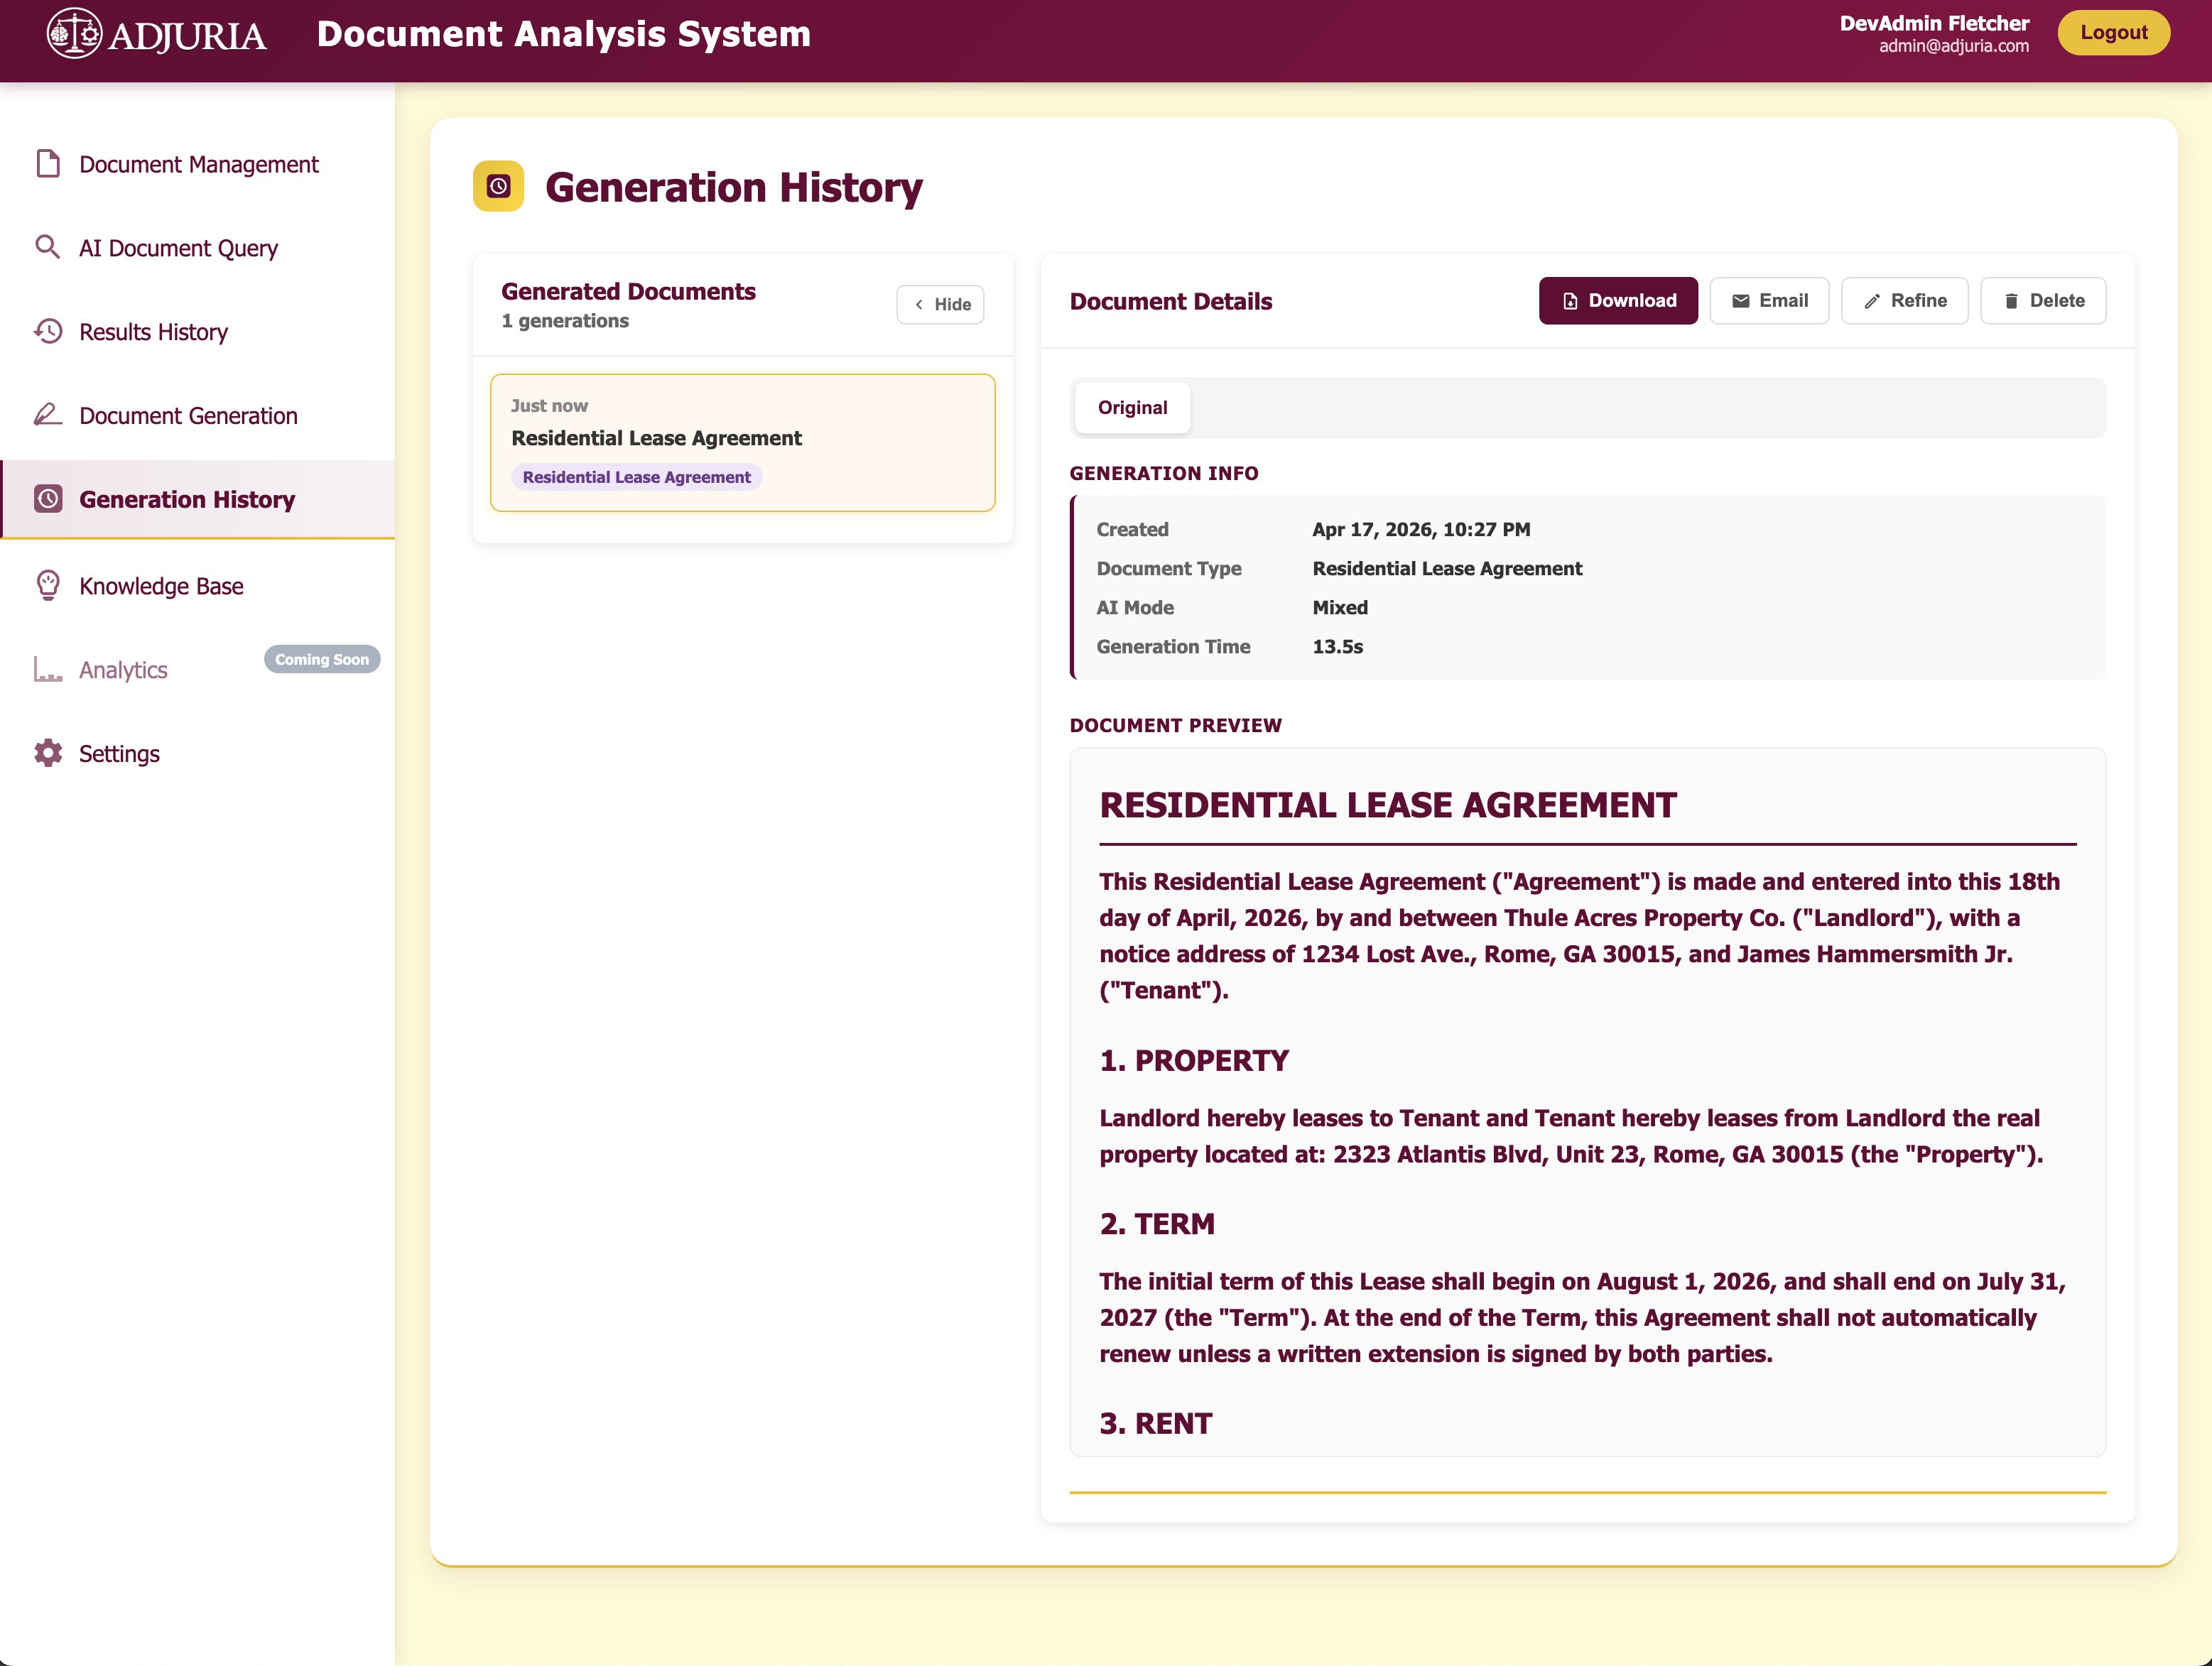
Task: Click the Download button's file icon
Action: (x=1570, y=301)
